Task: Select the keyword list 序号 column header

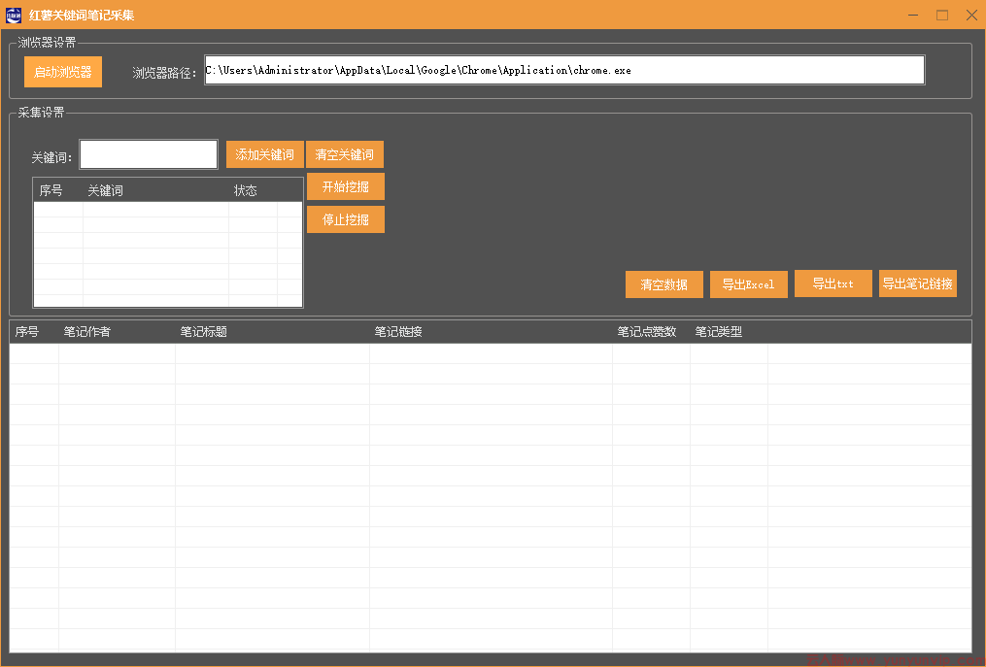Action: [x=58, y=190]
